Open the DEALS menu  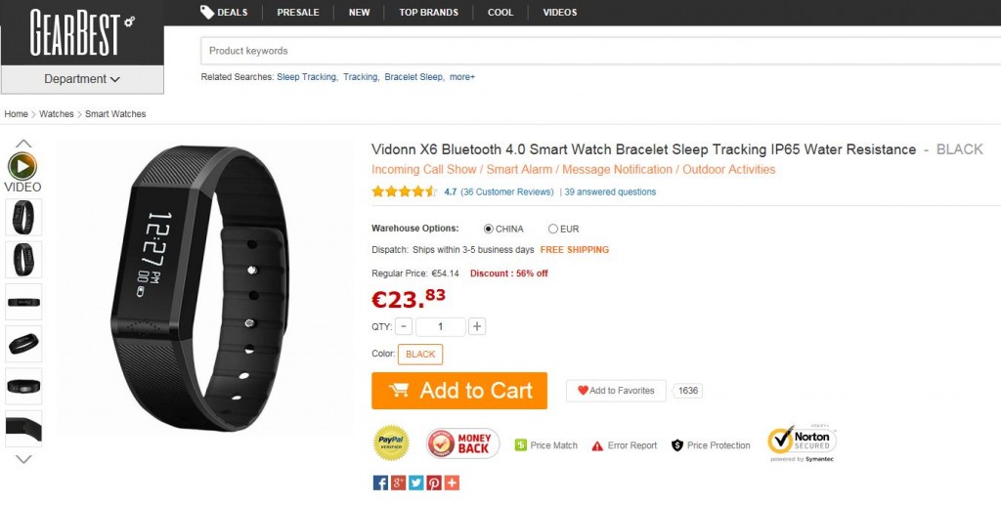click(224, 13)
